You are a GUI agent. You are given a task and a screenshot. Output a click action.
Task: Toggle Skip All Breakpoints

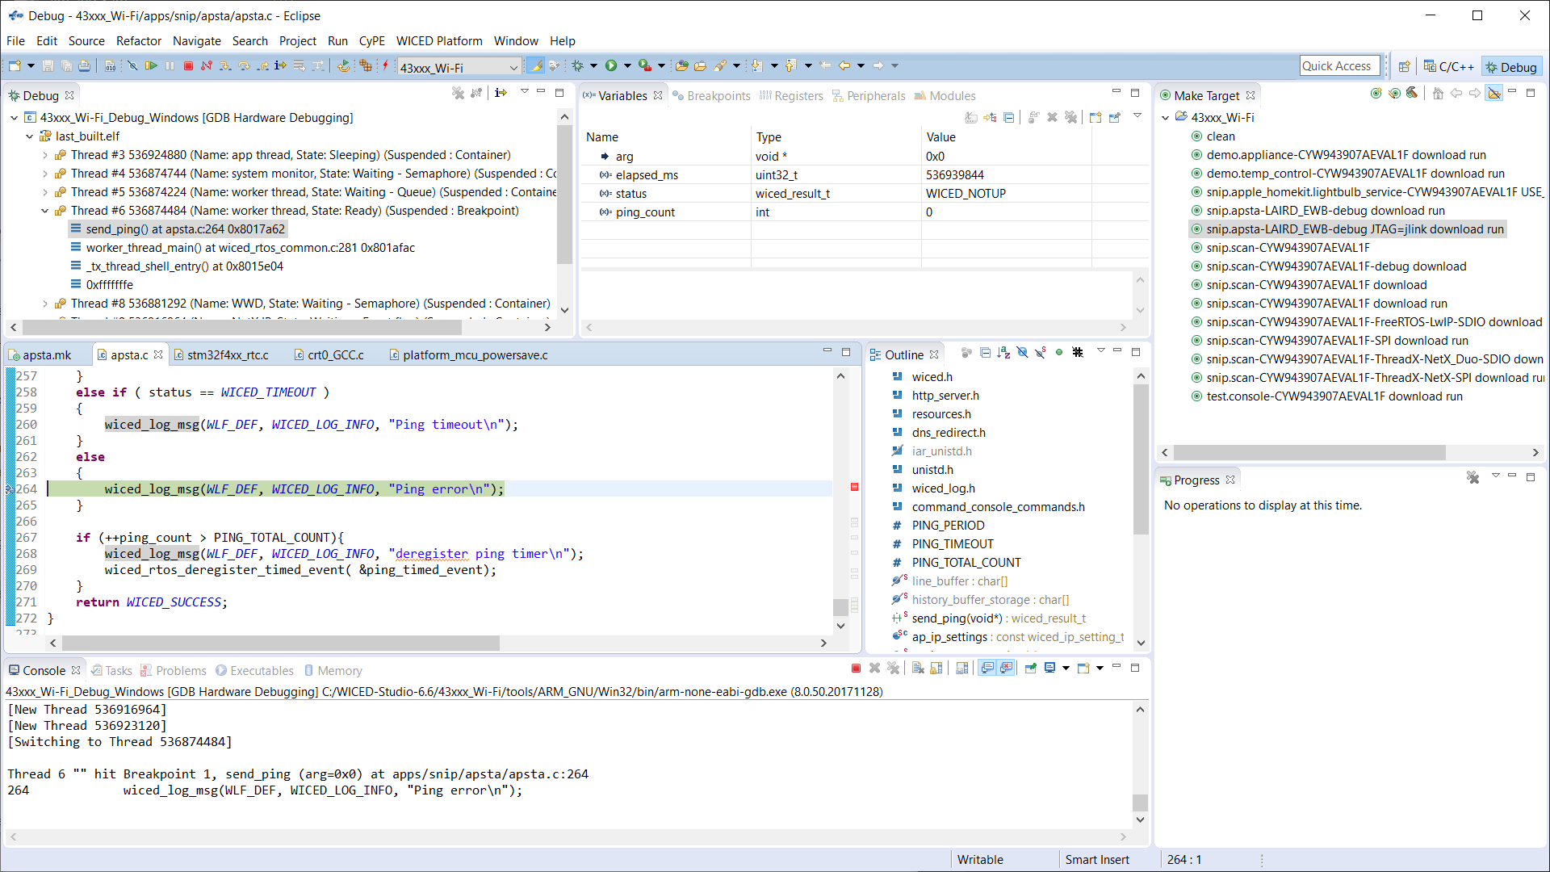(132, 66)
